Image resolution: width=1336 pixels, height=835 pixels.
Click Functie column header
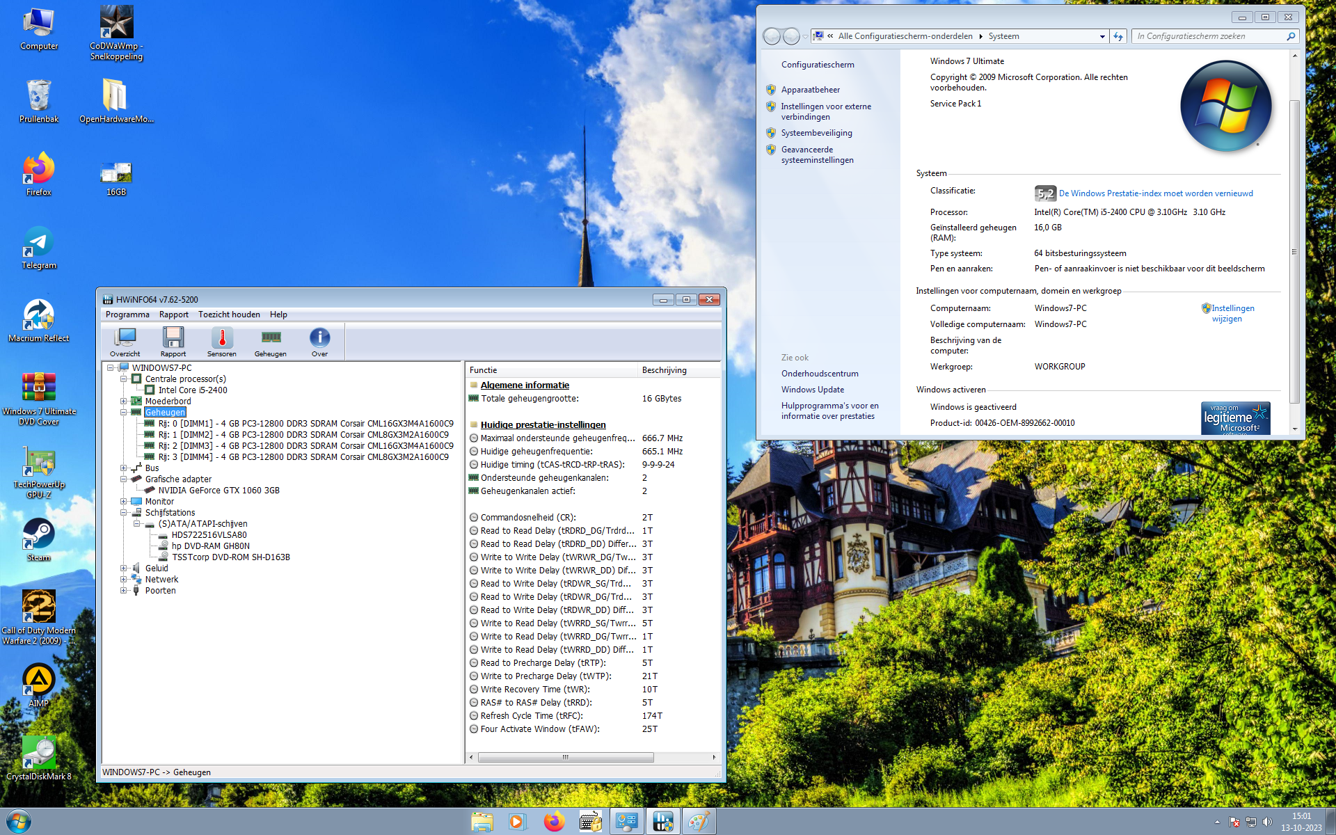(x=552, y=370)
